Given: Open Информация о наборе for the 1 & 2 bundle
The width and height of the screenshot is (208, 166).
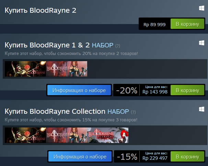Looking at the screenshot, I should coord(79,90).
